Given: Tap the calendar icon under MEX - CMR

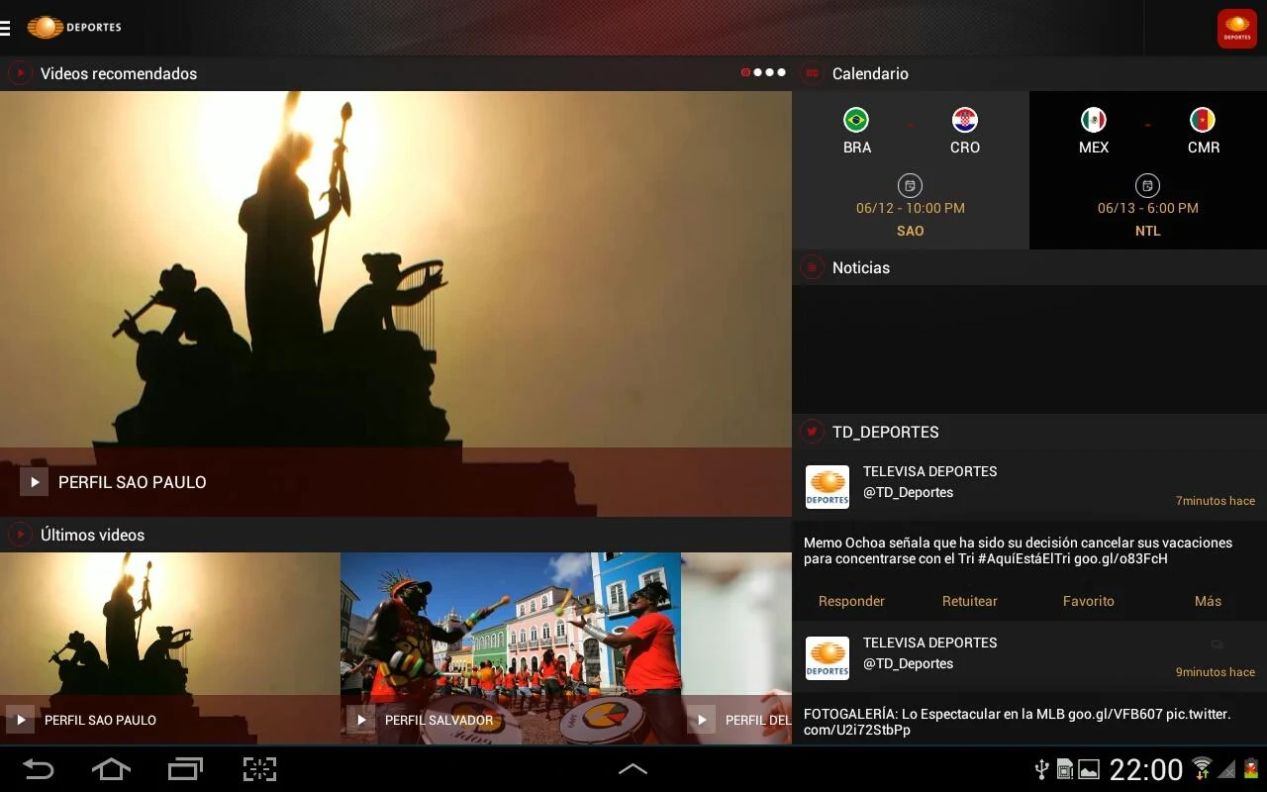Looking at the screenshot, I should (x=1147, y=185).
